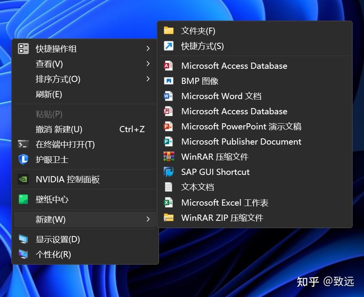Click the NVIDIA 控制面板 icon
364x297 pixels.
(23, 179)
